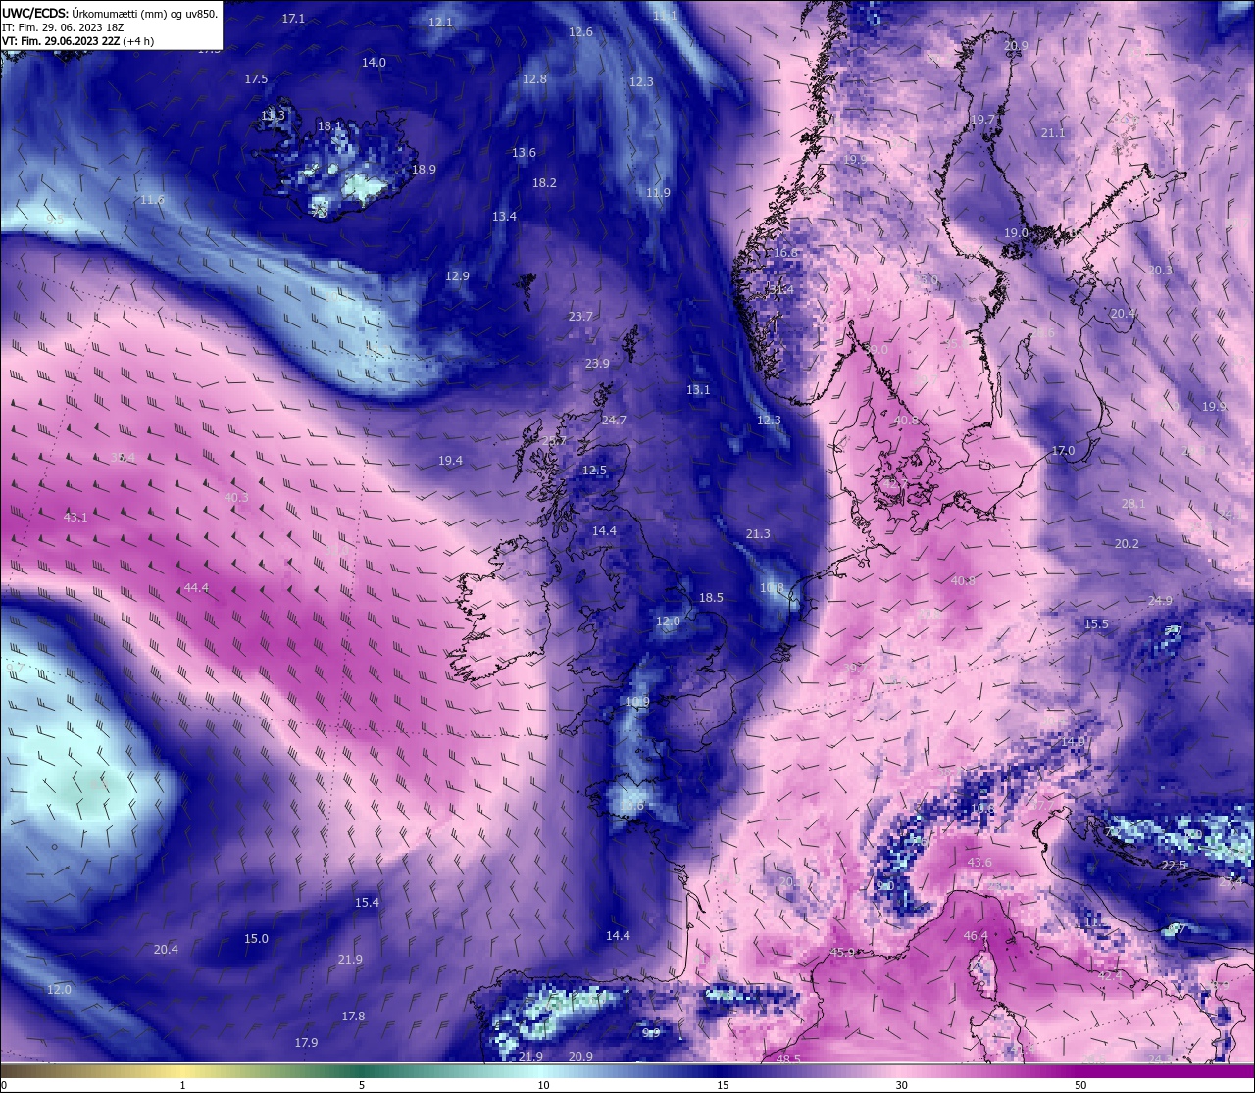Click the 12.9 value label
The width and height of the screenshot is (1255, 1093).
pyautogui.click(x=457, y=276)
